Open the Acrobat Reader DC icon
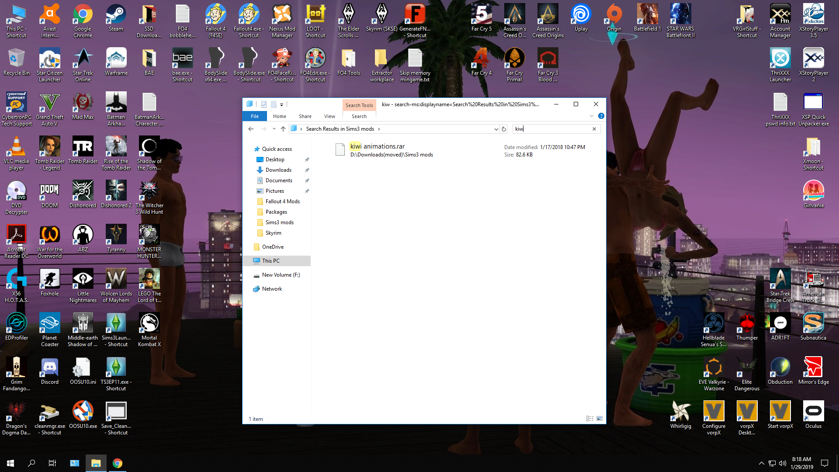Viewport: 839px width, 472px height. pos(16,242)
